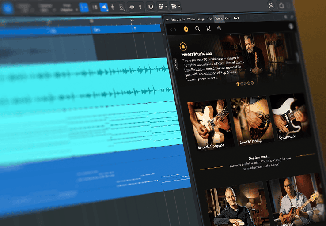Collapse browser using the left edge handle
Image resolution: width=326 pixels, height=226 pixels.
click(176, 64)
